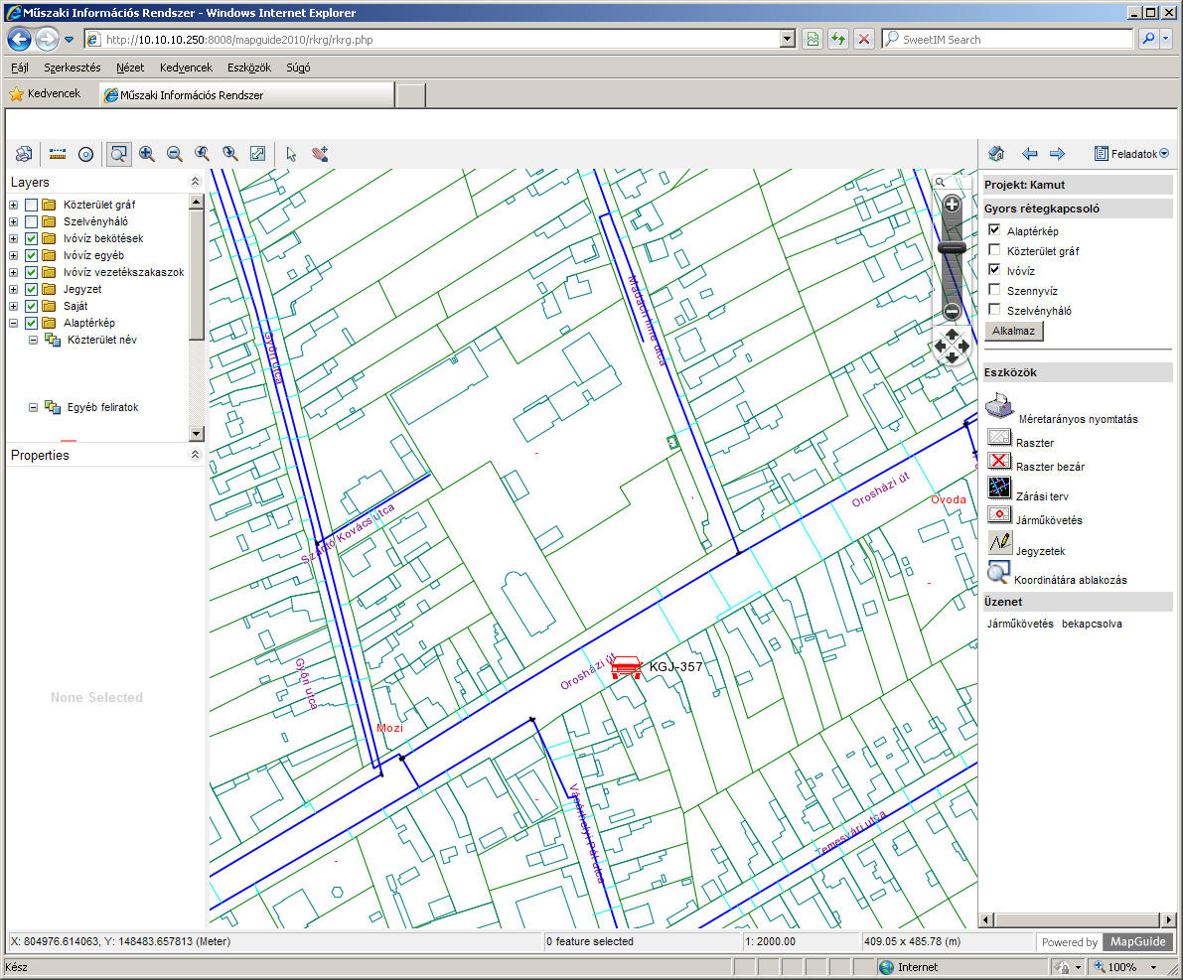Open the Fájl menu
1183x980 pixels.
click(20, 68)
